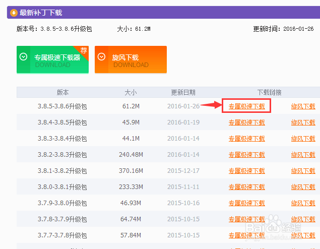Screen dimensions: 320x249
Task: Open 旋风下载 link for 3.8.5-3.8.6 patch
Action: 303,106
